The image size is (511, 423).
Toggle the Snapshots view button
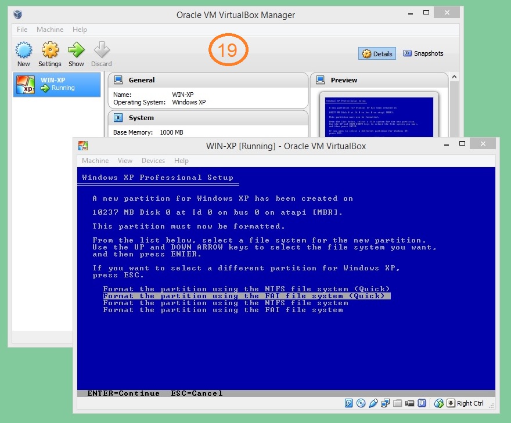423,53
